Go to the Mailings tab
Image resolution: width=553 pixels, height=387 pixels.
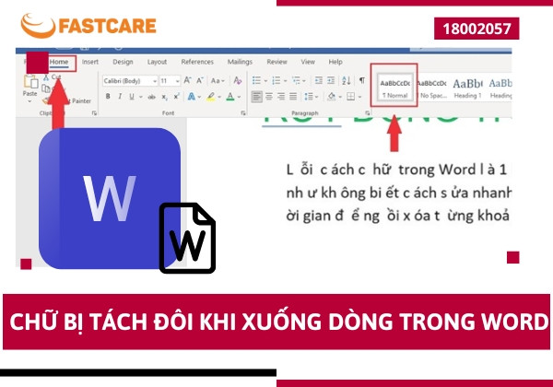[x=240, y=62]
